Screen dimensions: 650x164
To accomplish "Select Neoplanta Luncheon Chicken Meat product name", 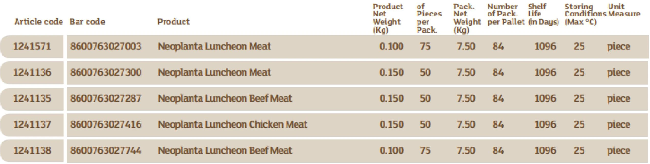I will pyautogui.click(x=233, y=125).
